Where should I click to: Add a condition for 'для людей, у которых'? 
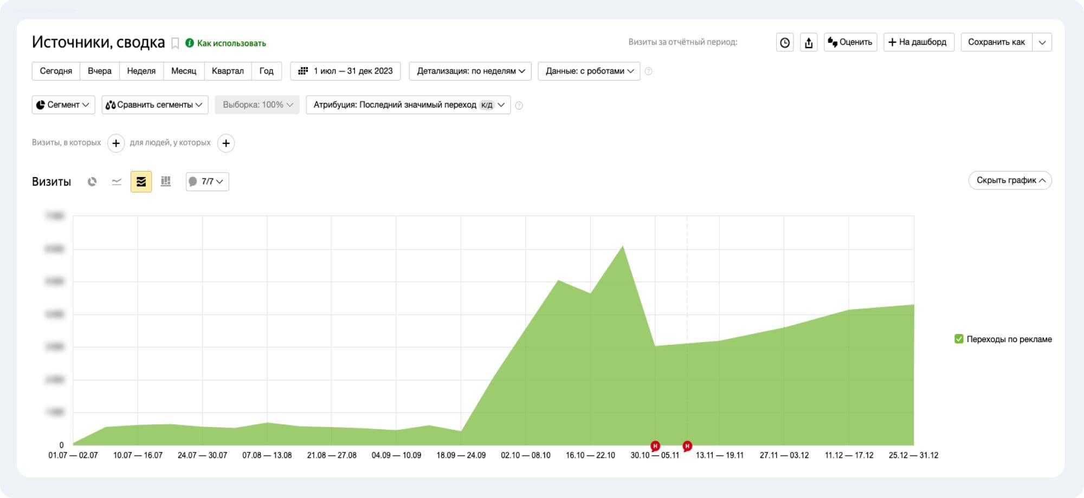226,143
